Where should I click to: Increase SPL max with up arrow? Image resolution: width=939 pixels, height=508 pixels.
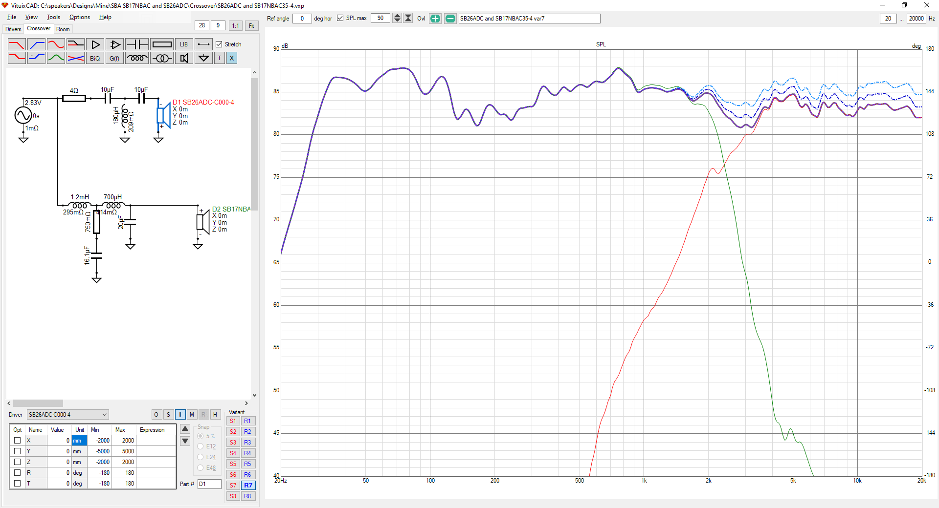tap(397, 16)
